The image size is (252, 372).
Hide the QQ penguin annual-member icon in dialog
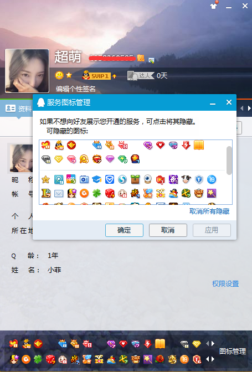click(59, 145)
